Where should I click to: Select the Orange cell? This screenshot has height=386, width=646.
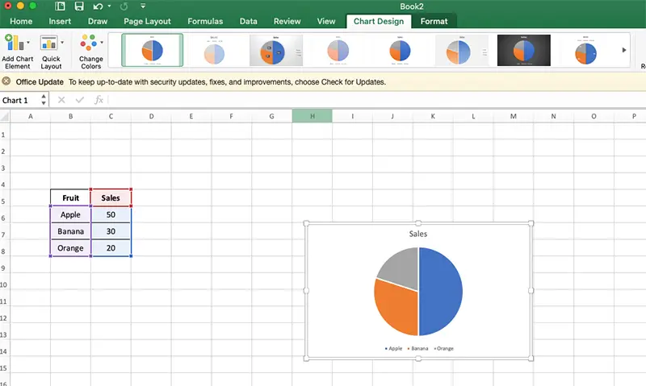(x=70, y=248)
